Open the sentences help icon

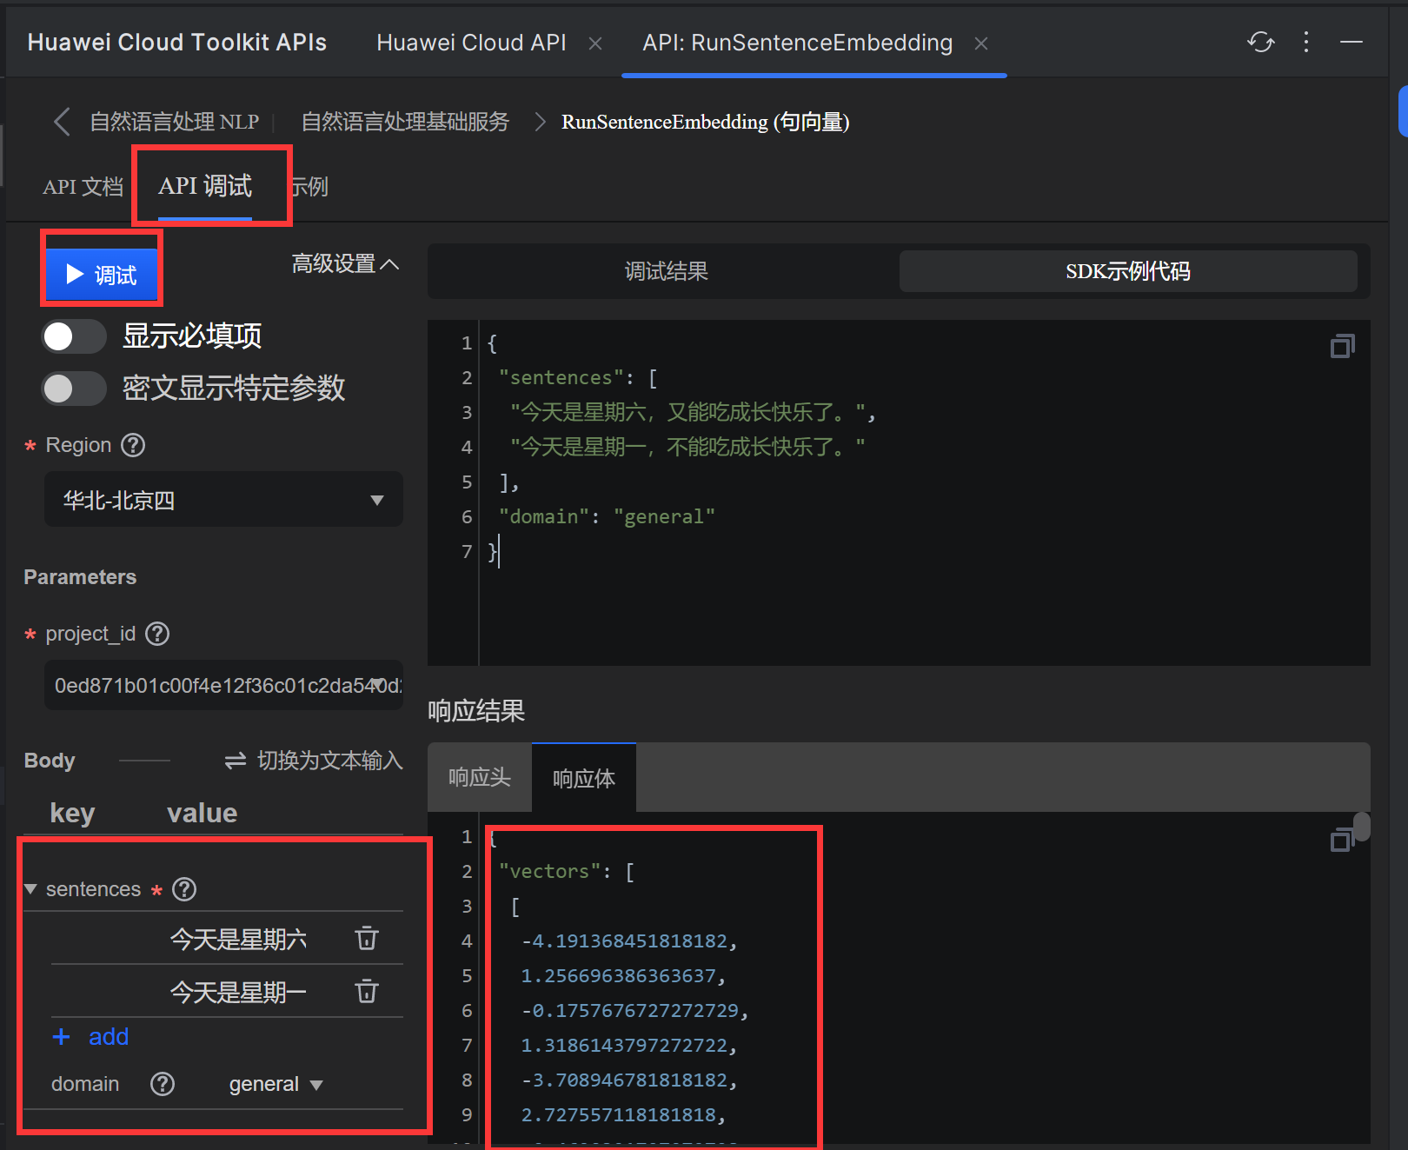click(x=184, y=889)
